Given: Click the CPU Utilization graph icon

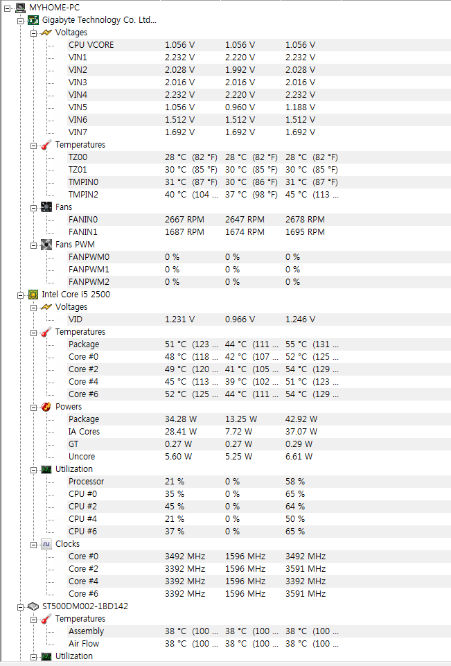Looking at the screenshot, I should click(46, 469).
